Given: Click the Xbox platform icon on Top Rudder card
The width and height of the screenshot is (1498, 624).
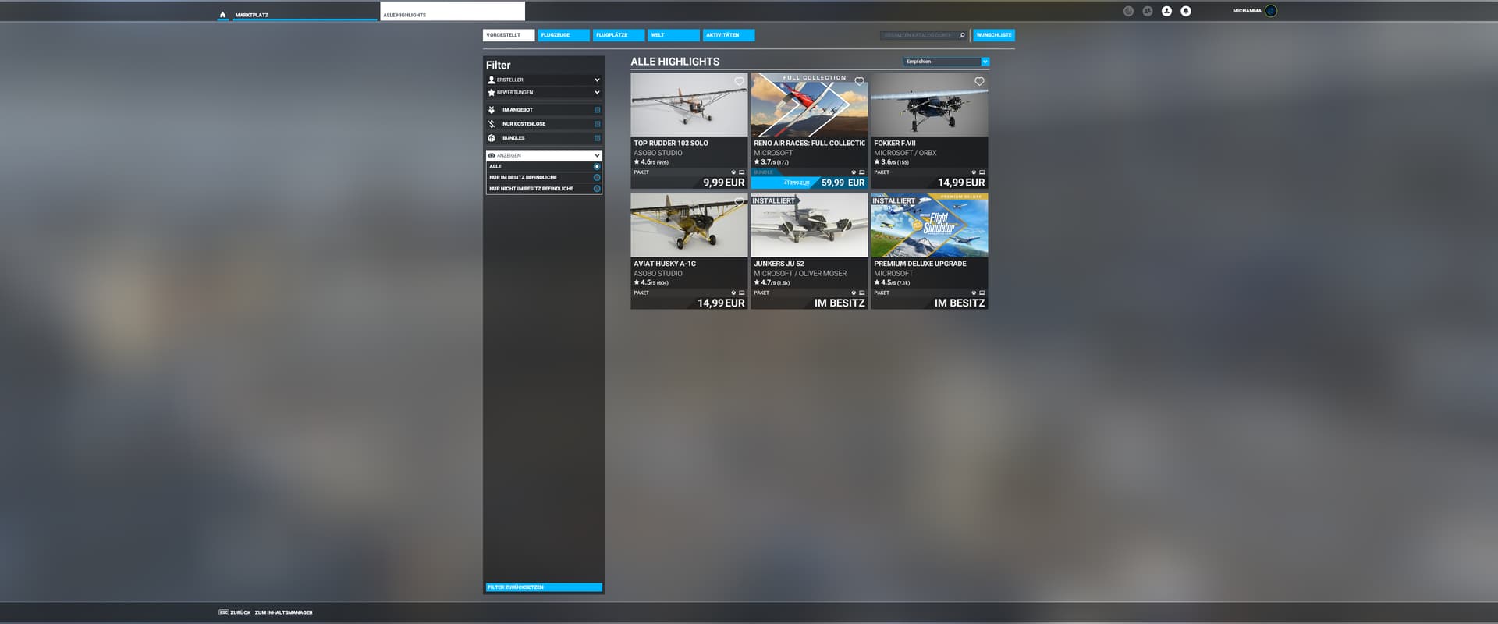Looking at the screenshot, I should 733,172.
